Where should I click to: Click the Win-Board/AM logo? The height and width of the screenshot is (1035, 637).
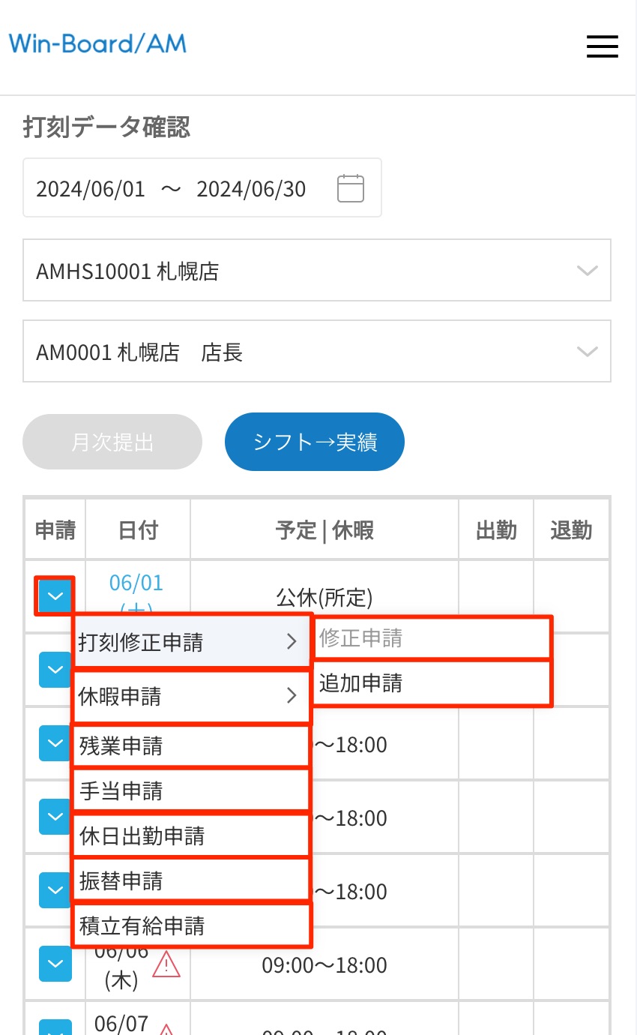pos(99,43)
